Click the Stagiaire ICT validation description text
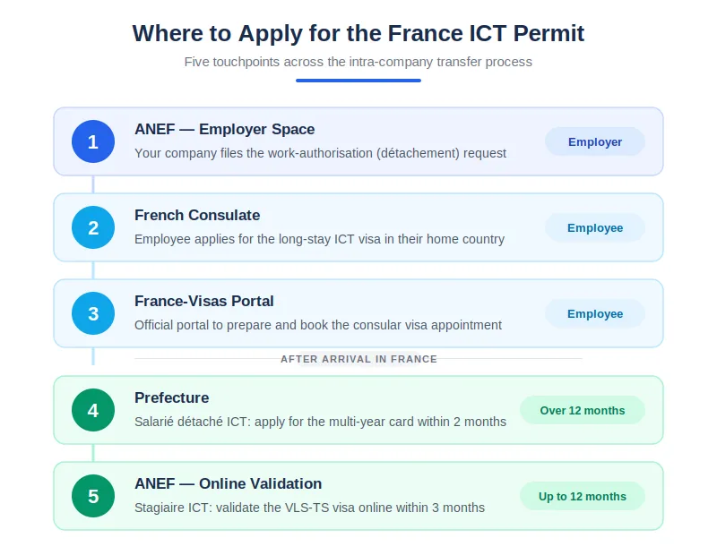 tap(309, 508)
